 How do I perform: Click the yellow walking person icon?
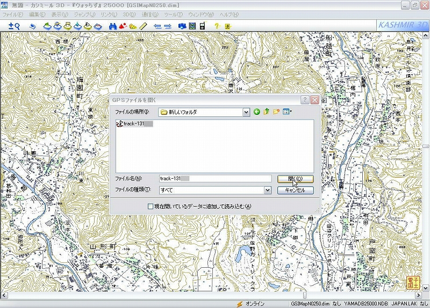(x=227, y=26)
